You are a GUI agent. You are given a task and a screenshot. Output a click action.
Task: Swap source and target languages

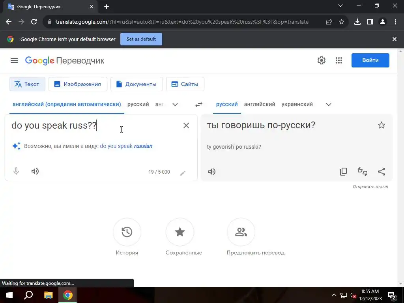pos(199,104)
